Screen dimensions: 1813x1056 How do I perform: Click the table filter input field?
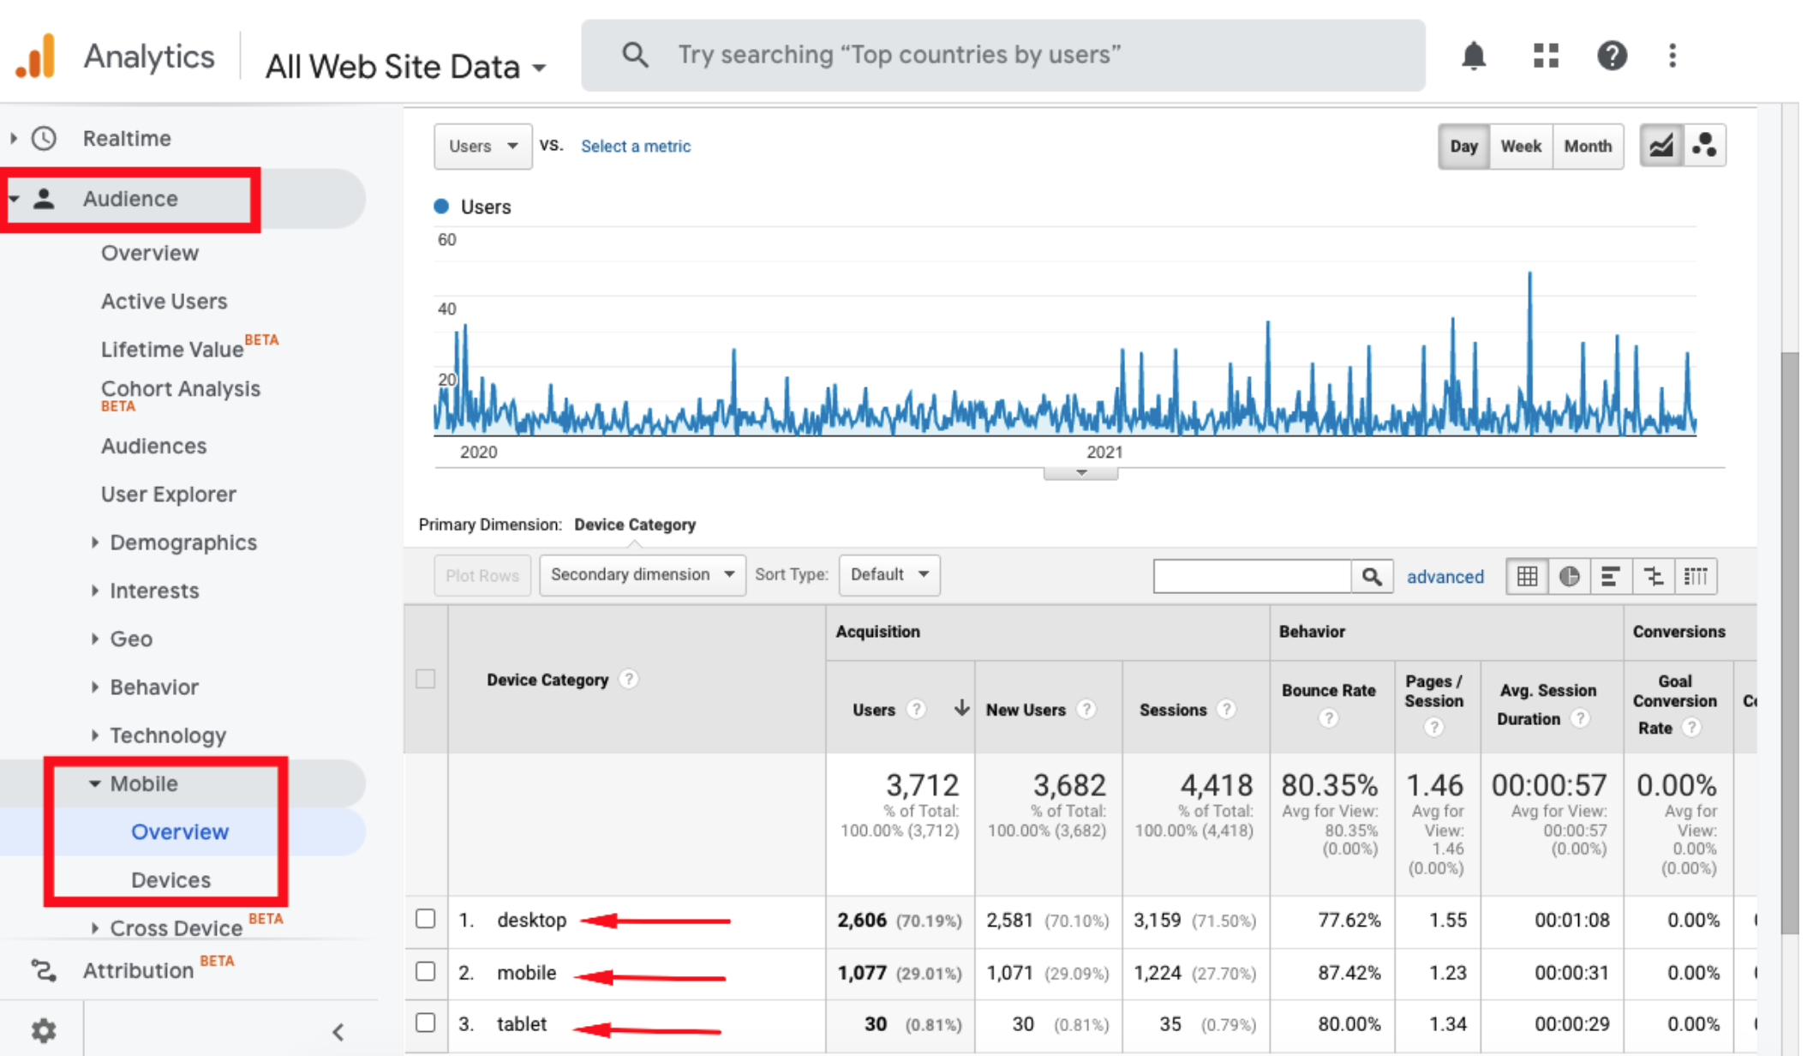click(1252, 576)
